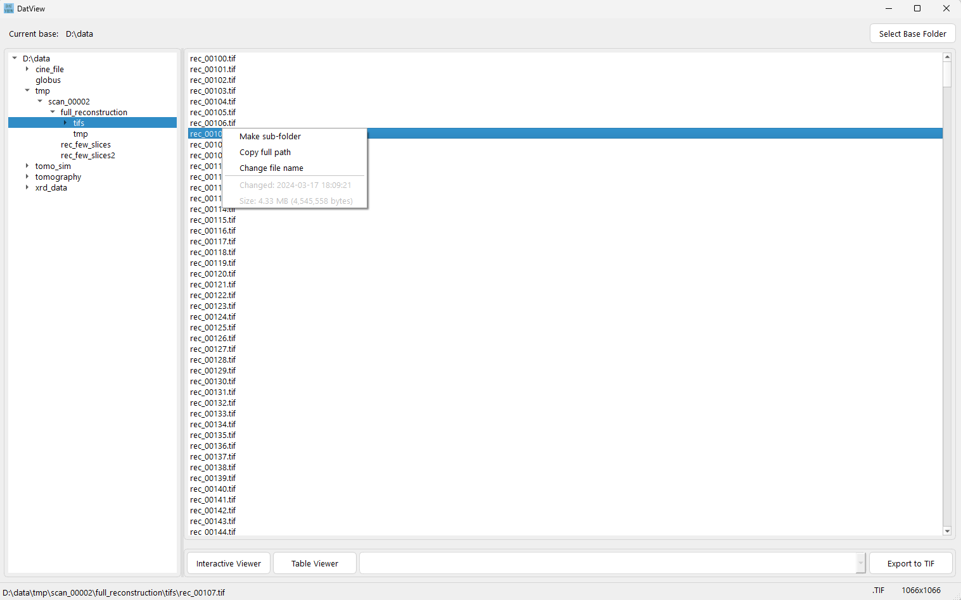
Task: Click the file list vertical scrollbar thumb
Action: (x=947, y=74)
